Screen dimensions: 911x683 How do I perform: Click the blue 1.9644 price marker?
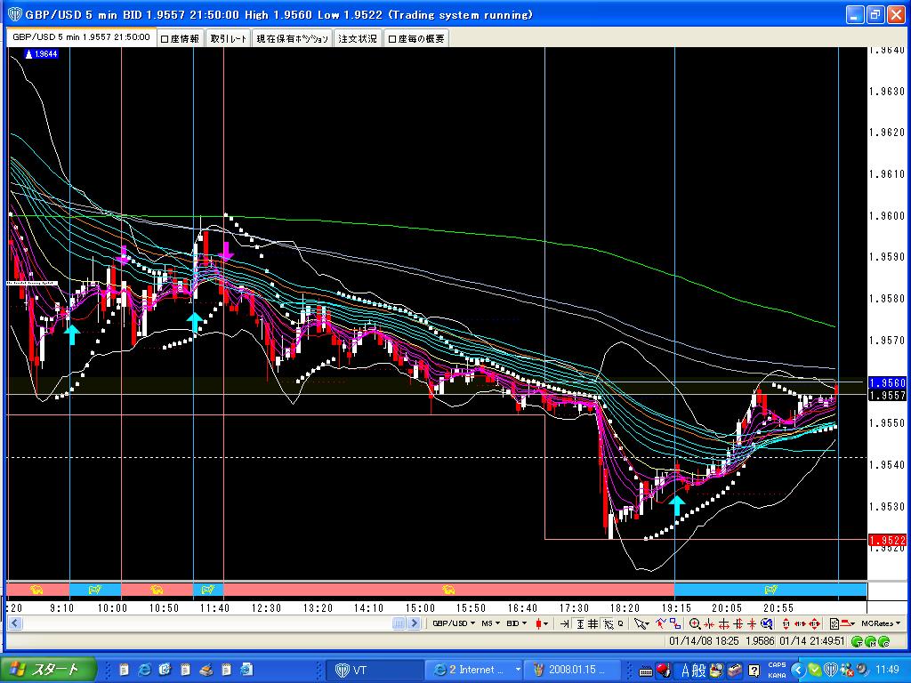41,54
